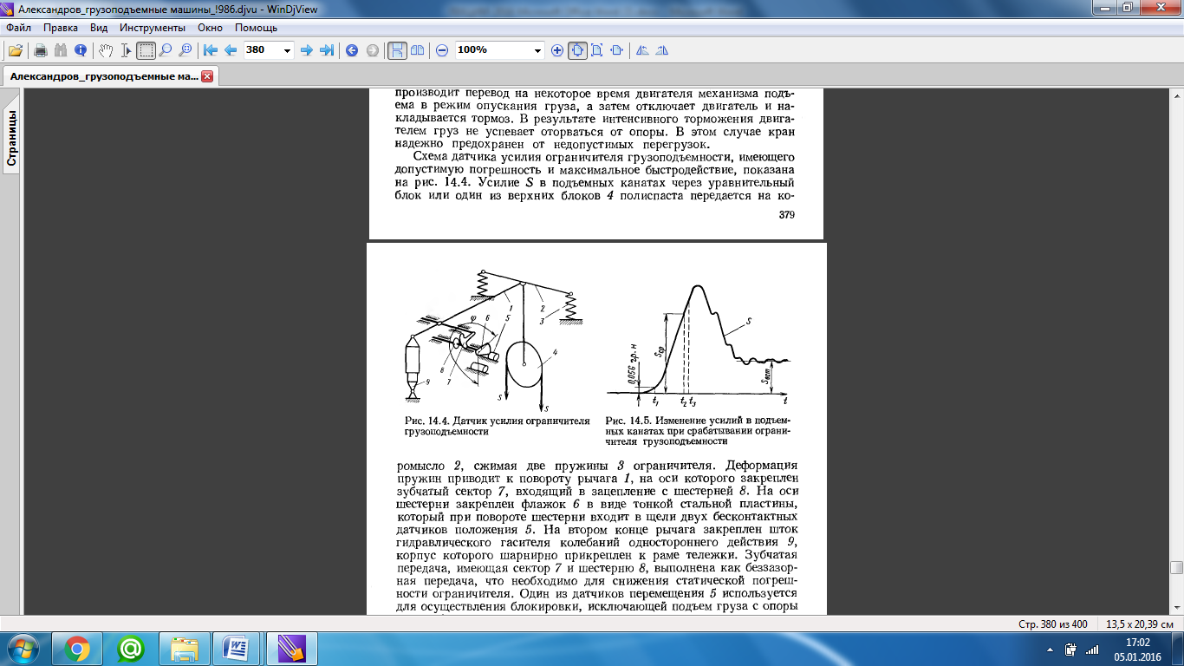This screenshot has height=666, width=1184.
Task: Click the Open file folder icon
Action: [x=15, y=50]
